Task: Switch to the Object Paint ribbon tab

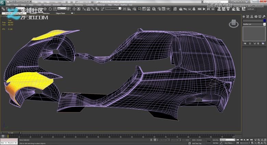Action: (61, 13)
